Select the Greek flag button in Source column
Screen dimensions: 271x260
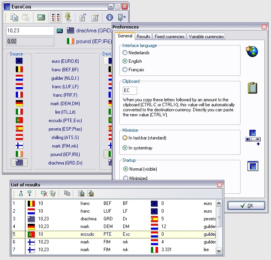click(19, 163)
